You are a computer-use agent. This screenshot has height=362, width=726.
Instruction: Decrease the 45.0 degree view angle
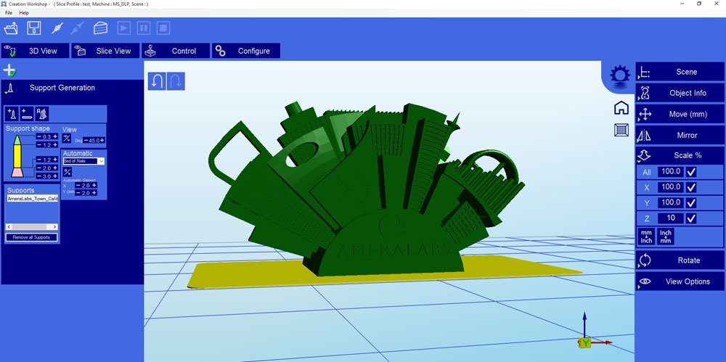[x=86, y=140]
